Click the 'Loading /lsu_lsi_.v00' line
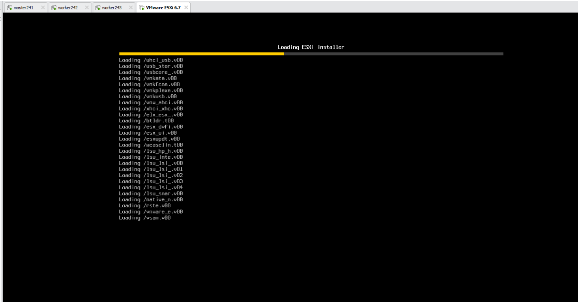This screenshot has height=302, width=578. (151, 163)
